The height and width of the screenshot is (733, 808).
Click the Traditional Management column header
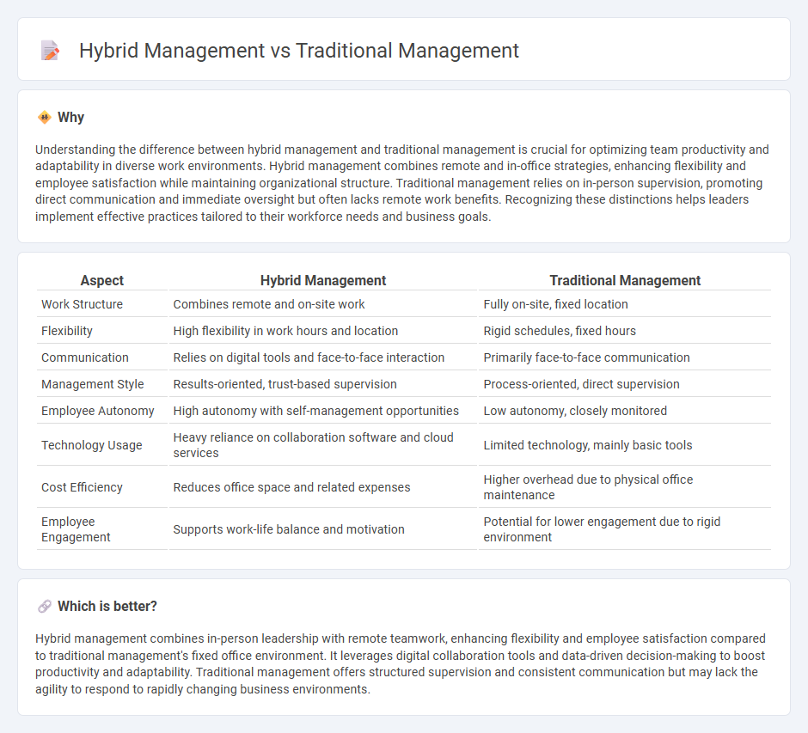625,280
